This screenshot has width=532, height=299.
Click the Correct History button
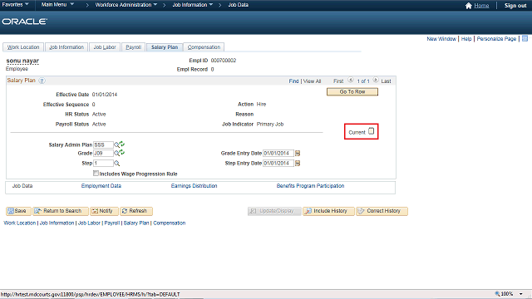pos(382,211)
